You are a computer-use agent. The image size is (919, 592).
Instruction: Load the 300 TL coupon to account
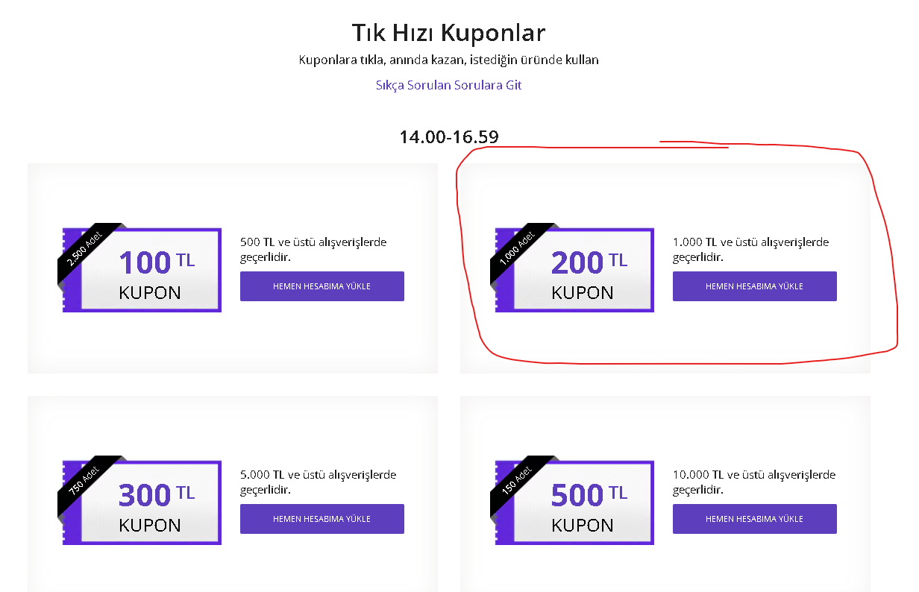coord(322,519)
